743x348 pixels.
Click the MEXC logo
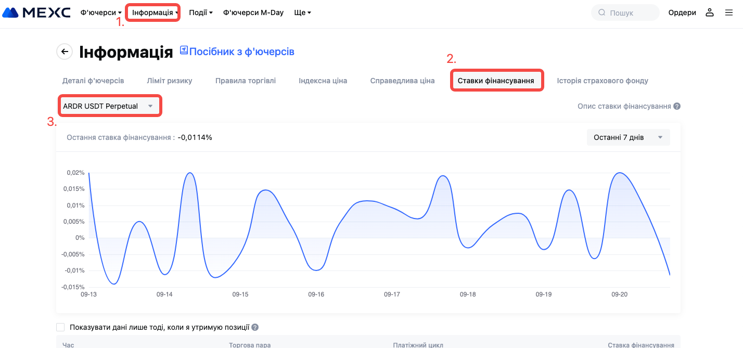pyautogui.click(x=36, y=12)
